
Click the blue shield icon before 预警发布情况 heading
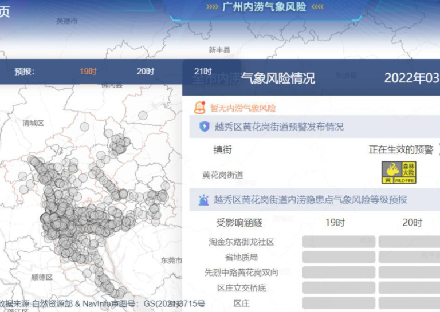(x=205, y=127)
